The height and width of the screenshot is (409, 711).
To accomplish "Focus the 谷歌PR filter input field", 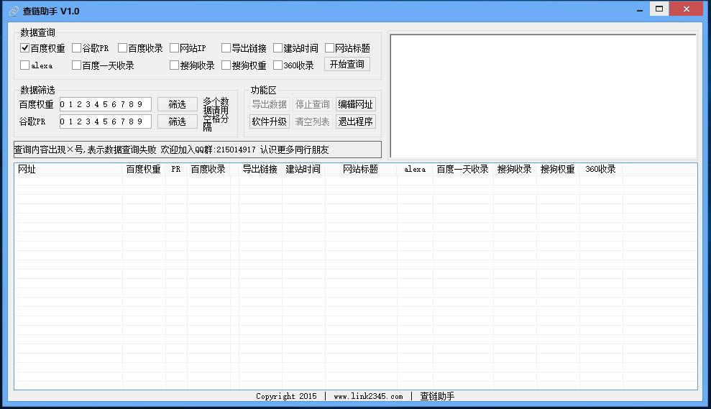I will pos(104,121).
